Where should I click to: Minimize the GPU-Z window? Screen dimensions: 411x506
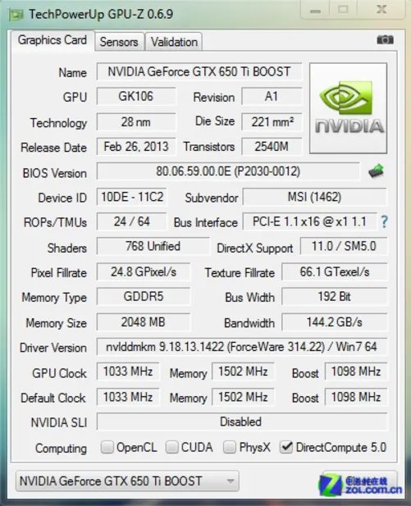point(315,11)
